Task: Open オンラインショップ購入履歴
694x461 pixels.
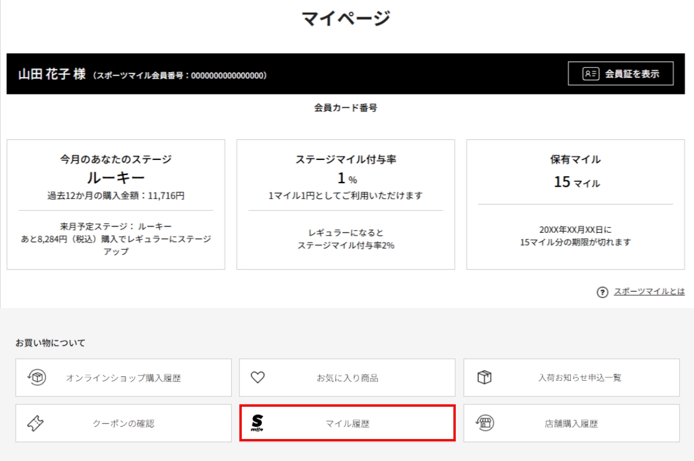Action: pos(123,378)
